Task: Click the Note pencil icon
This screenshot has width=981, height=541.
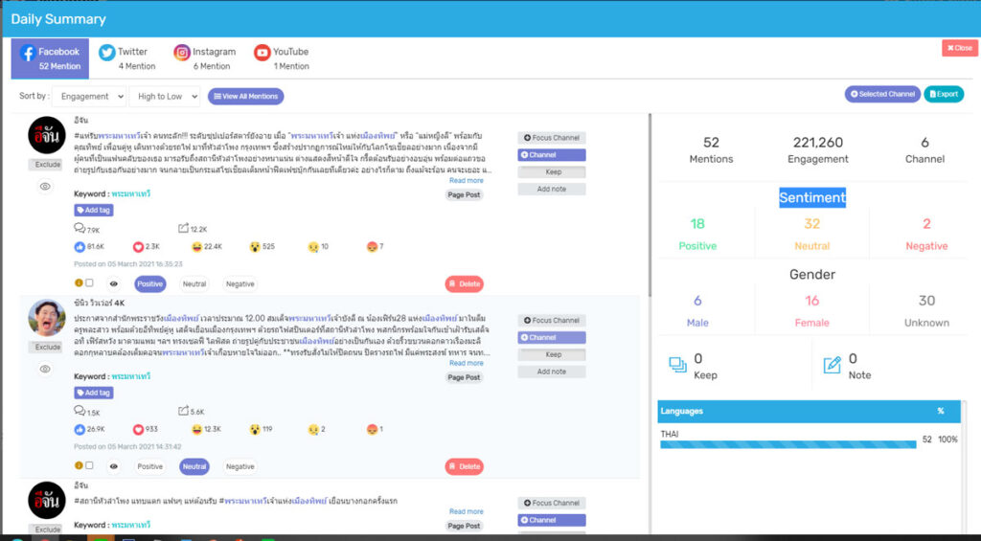Action: tap(833, 365)
